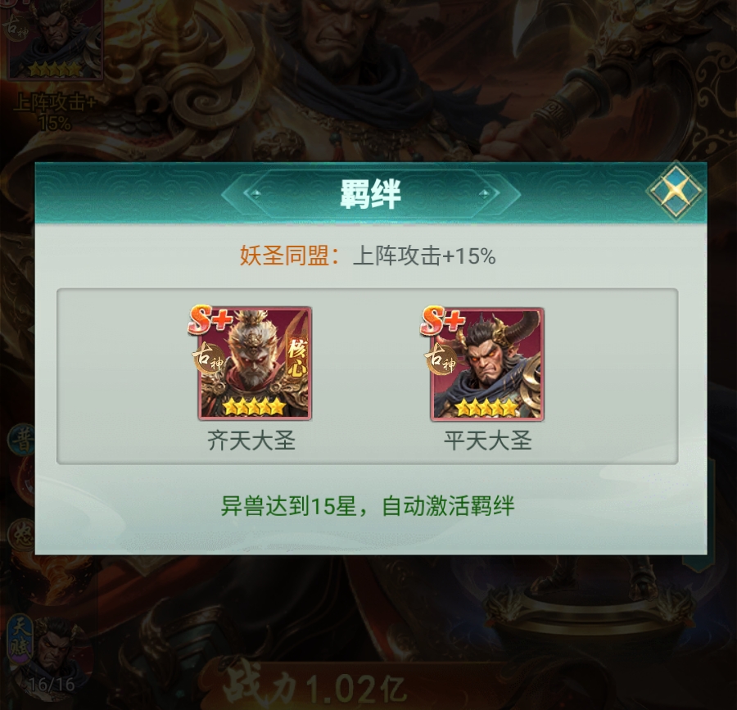Tap the 普 skill icon at left edge
The width and height of the screenshot is (737, 710).
(x=21, y=441)
